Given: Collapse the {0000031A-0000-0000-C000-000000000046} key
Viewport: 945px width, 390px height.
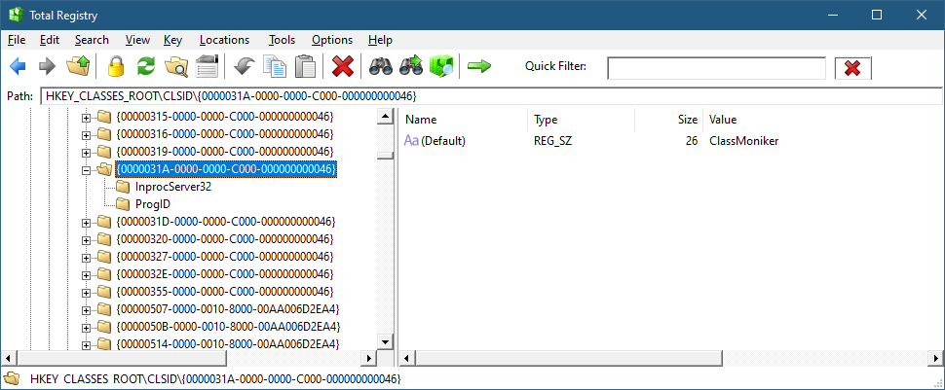Looking at the screenshot, I should [x=87, y=169].
